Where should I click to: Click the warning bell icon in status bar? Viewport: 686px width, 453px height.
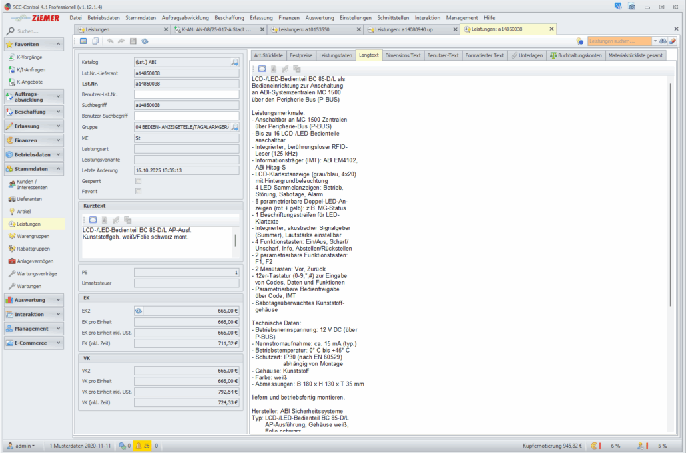click(139, 446)
